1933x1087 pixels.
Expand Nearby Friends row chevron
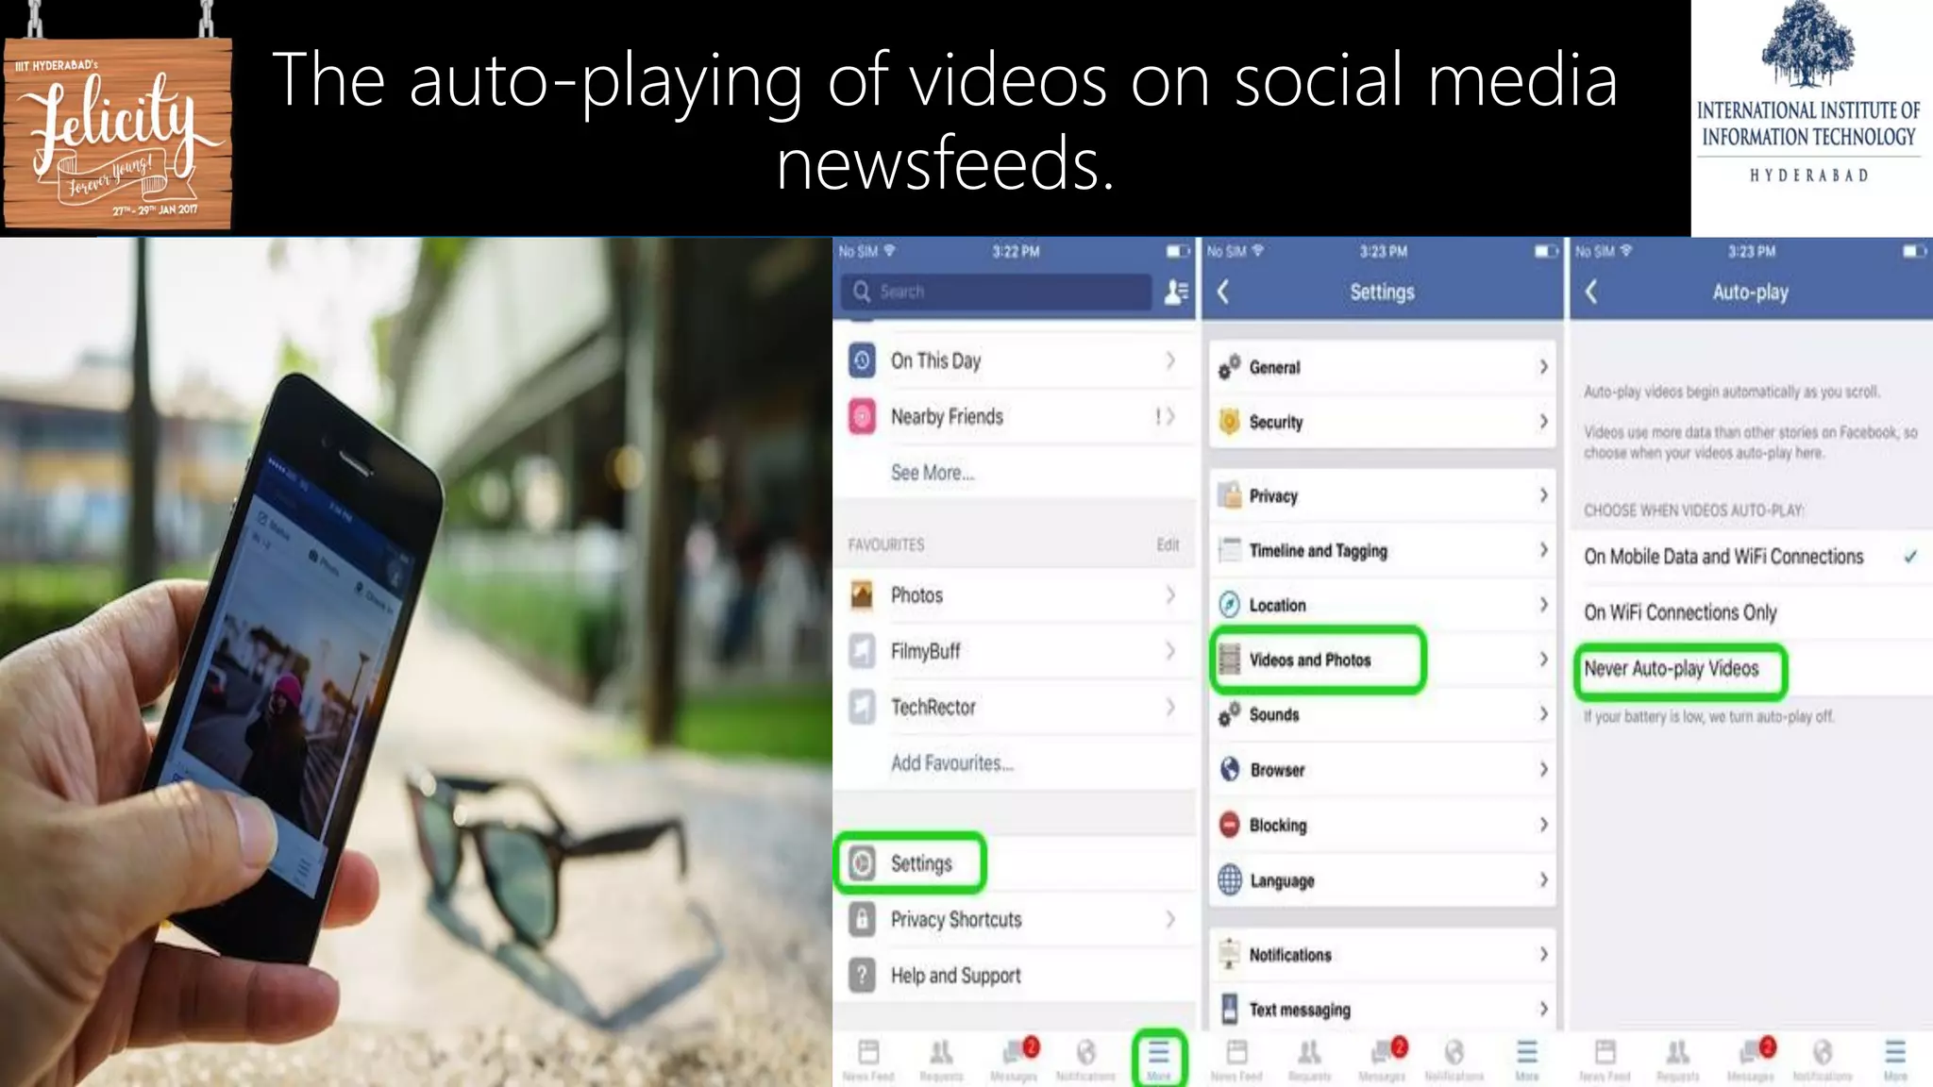tap(1170, 416)
